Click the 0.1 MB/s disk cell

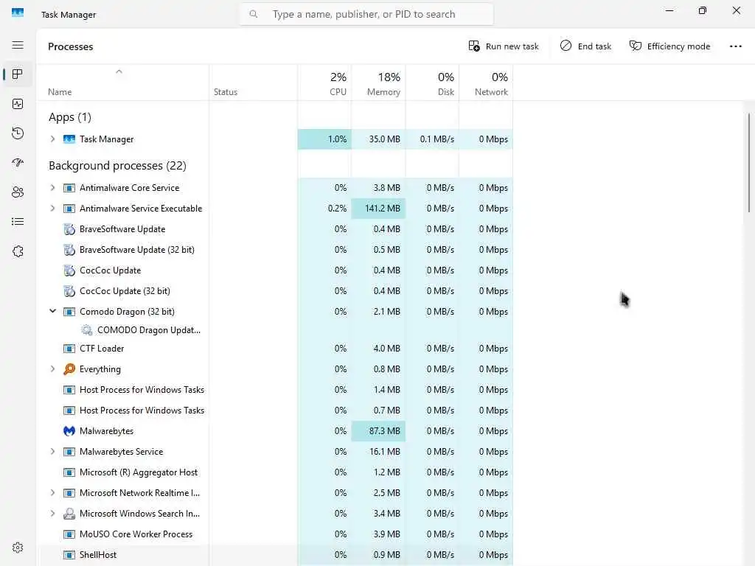[432, 139]
